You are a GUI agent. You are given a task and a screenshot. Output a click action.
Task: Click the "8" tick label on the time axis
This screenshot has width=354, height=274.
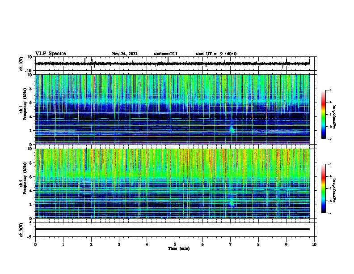point(258,244)
